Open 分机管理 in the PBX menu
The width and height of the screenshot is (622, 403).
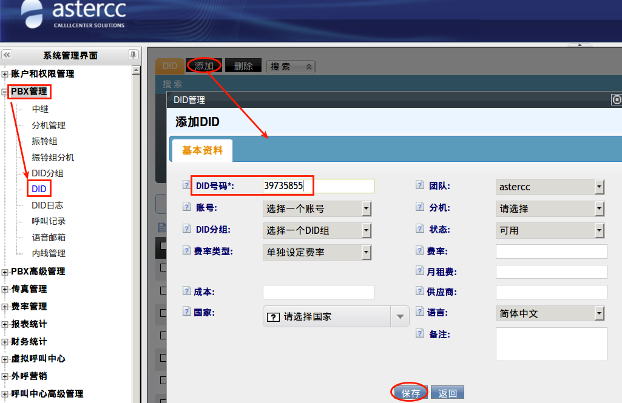click(x=49, y=125)
